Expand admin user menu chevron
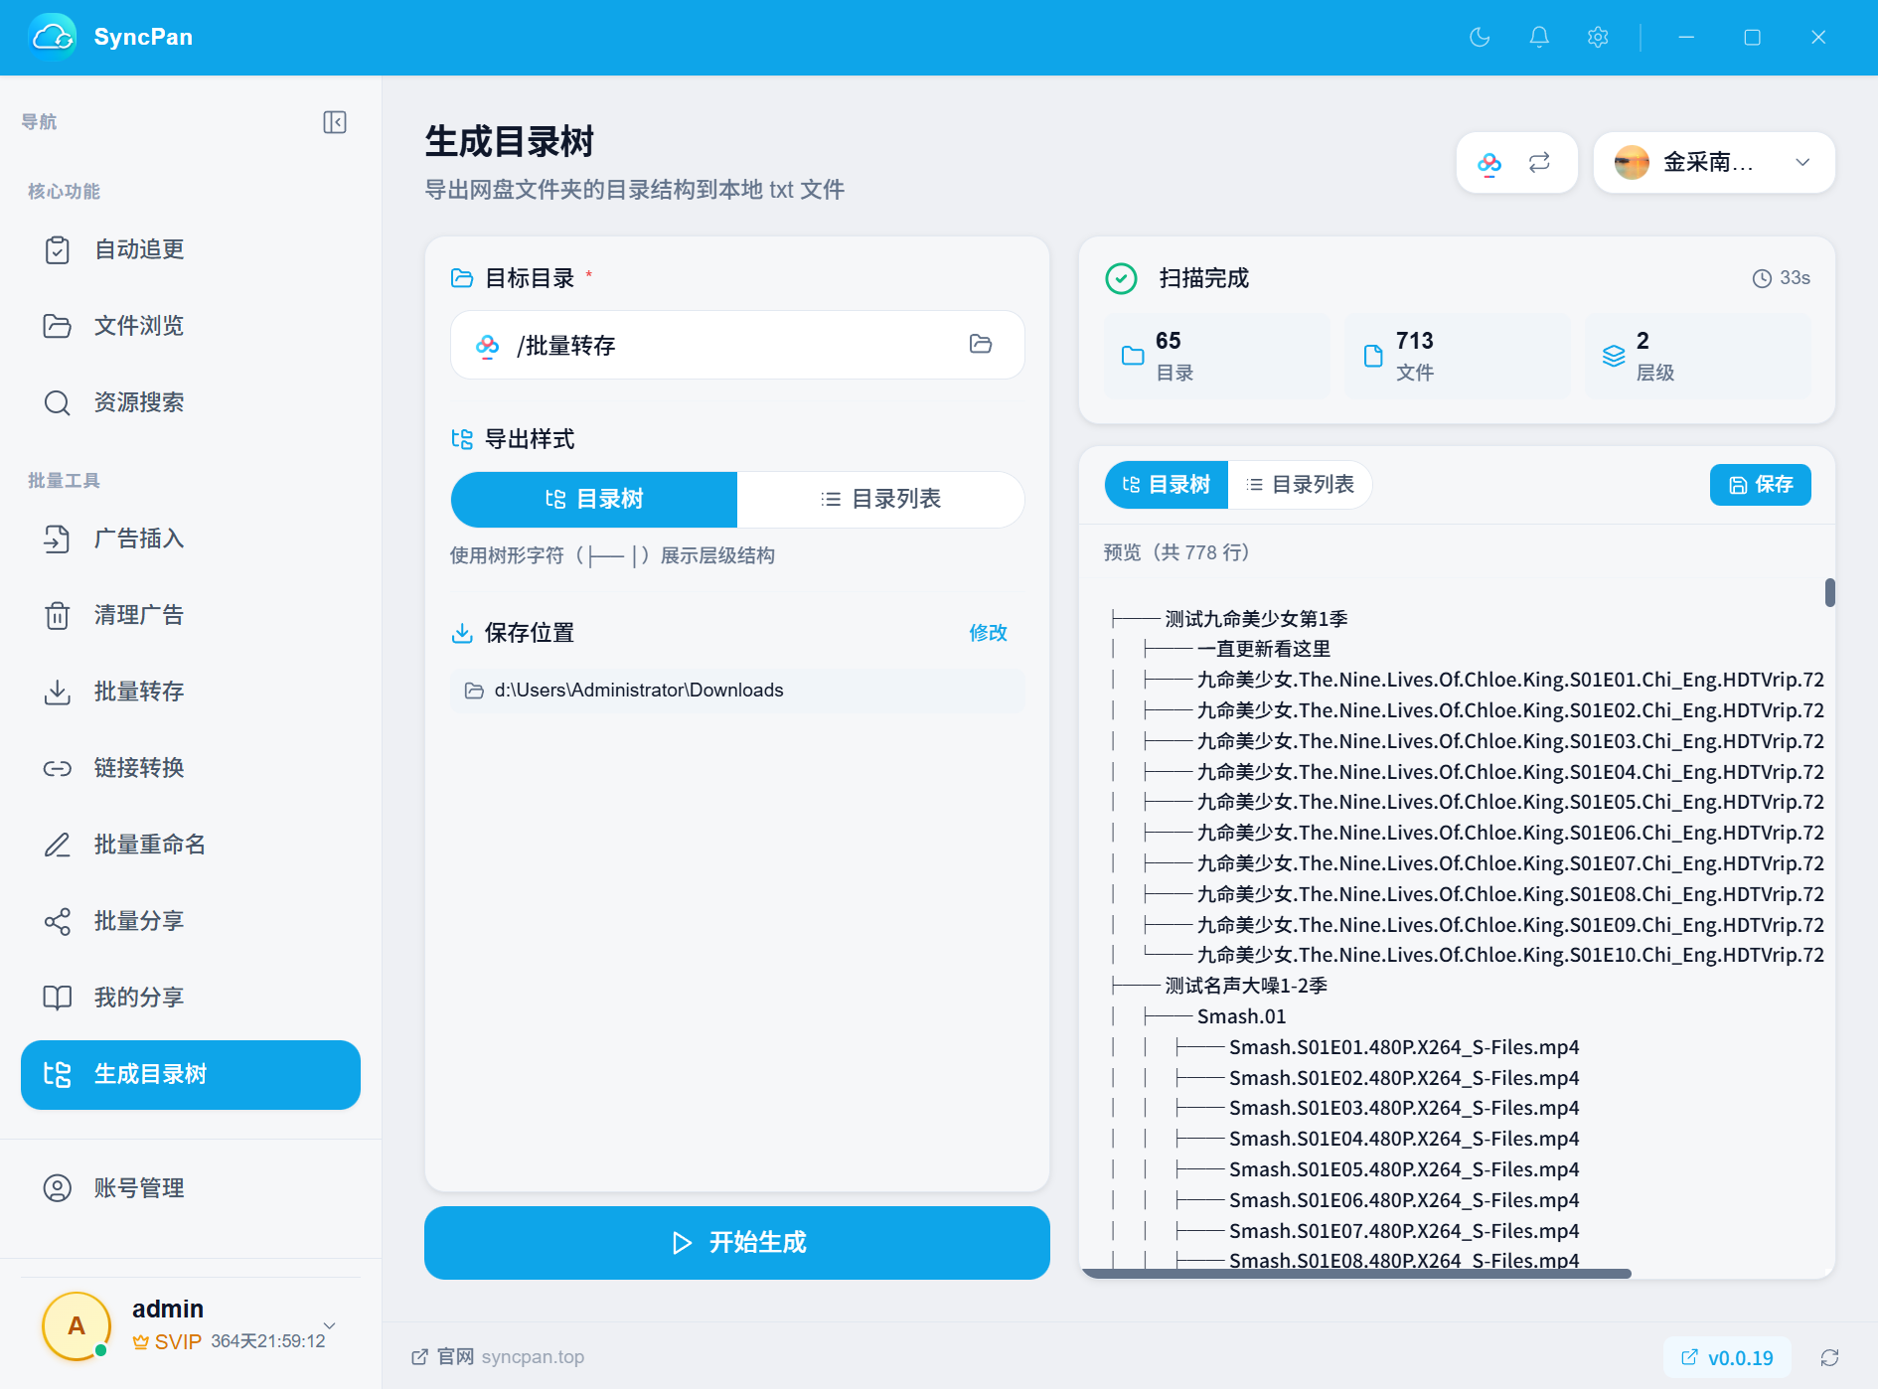 [x=330, y=1325]
